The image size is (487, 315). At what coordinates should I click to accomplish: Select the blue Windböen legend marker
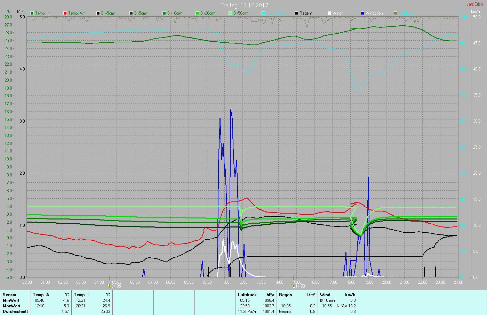pos(362,13)
